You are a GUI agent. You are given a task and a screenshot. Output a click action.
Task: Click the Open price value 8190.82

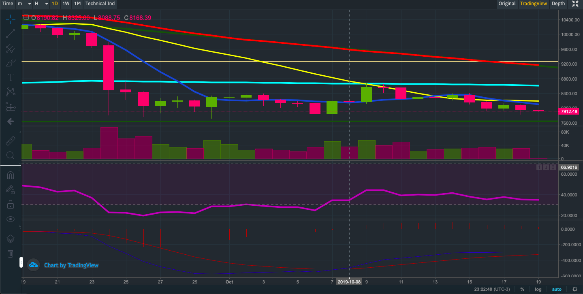[x=47, y=18]
